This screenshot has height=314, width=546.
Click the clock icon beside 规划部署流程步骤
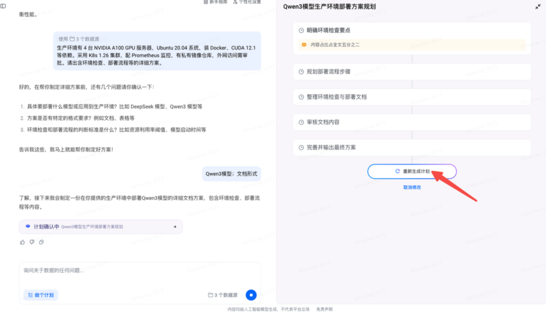[x=301, y=72]
